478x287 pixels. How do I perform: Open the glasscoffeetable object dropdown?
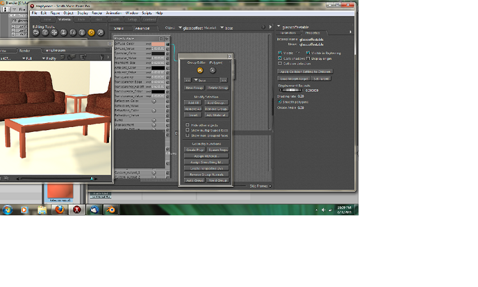pos(180,28)
